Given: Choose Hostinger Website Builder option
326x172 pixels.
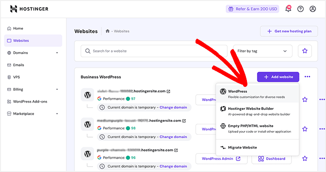Looking at the screenshot, I should 257,111.
